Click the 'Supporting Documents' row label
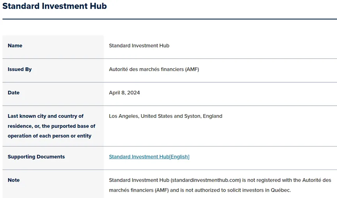Image resolution: width=337 pixels, height=198 pixels. pyautogui.click(x=36, y=157)
